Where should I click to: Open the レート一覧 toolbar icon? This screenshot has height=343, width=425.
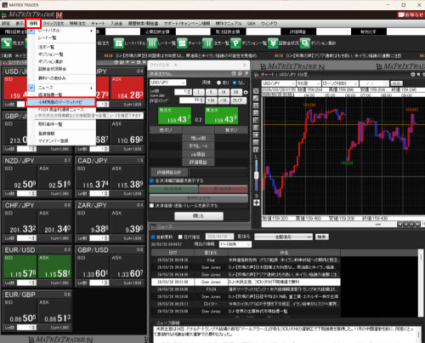click(152, 43)
